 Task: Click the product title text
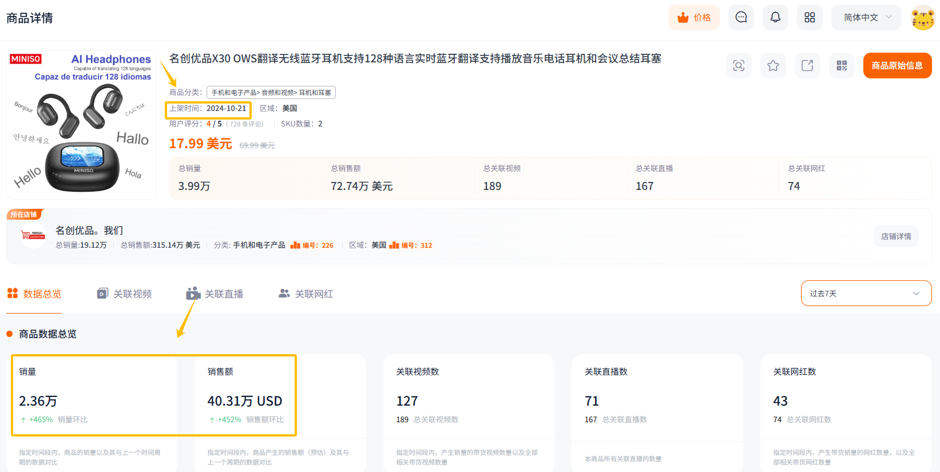coord(415,58)
